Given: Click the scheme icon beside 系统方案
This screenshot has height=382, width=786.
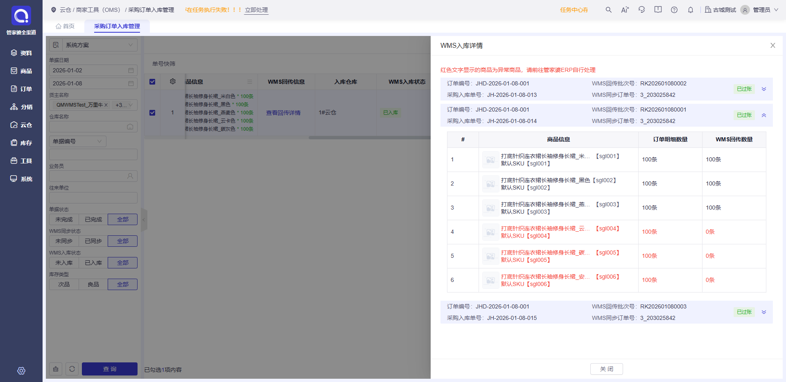Looking at the screenshot, I should click(56, 45).
